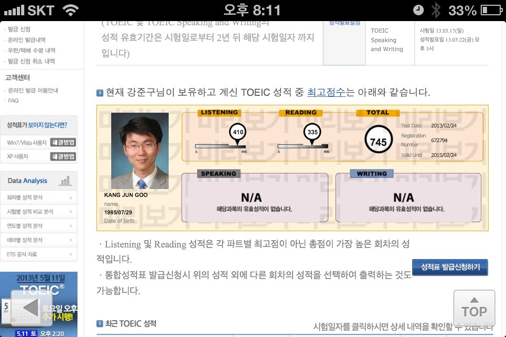Screen dimensions: 506x337
Task: Open 회차별 성적 분석 menu item
Action: click(x=38, y=197)
